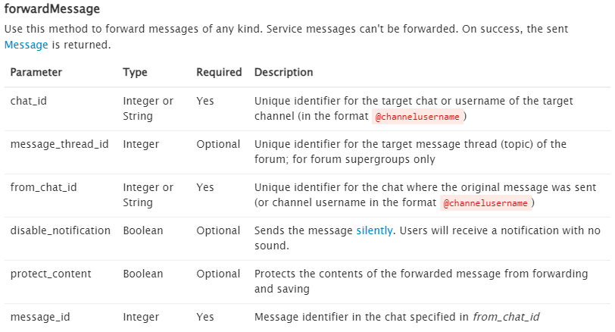Click @channelusername code in the from_chat_id row
615x332 pixels.
(x=485, y=203)
